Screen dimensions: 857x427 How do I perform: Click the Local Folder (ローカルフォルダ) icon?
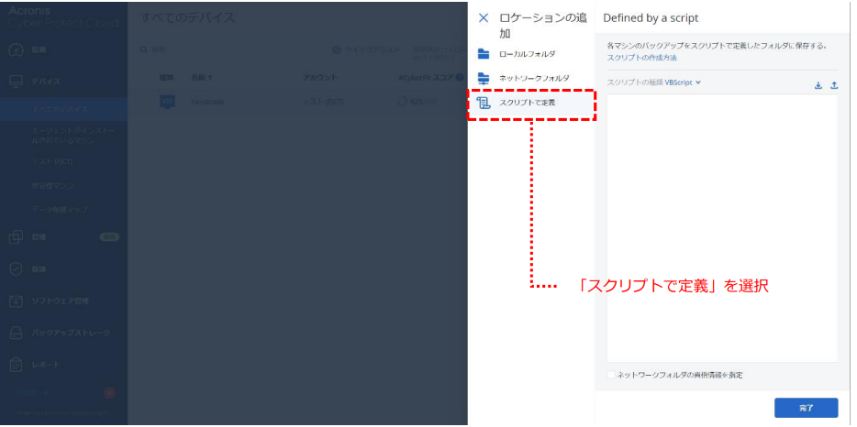(484, 54)
